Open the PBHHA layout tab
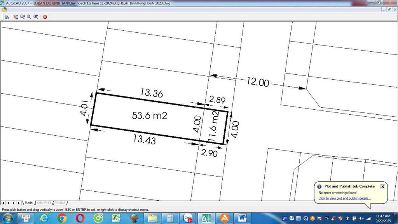Image resolution: width=398 pixels, height=224 pixels. tap(60, 203)
